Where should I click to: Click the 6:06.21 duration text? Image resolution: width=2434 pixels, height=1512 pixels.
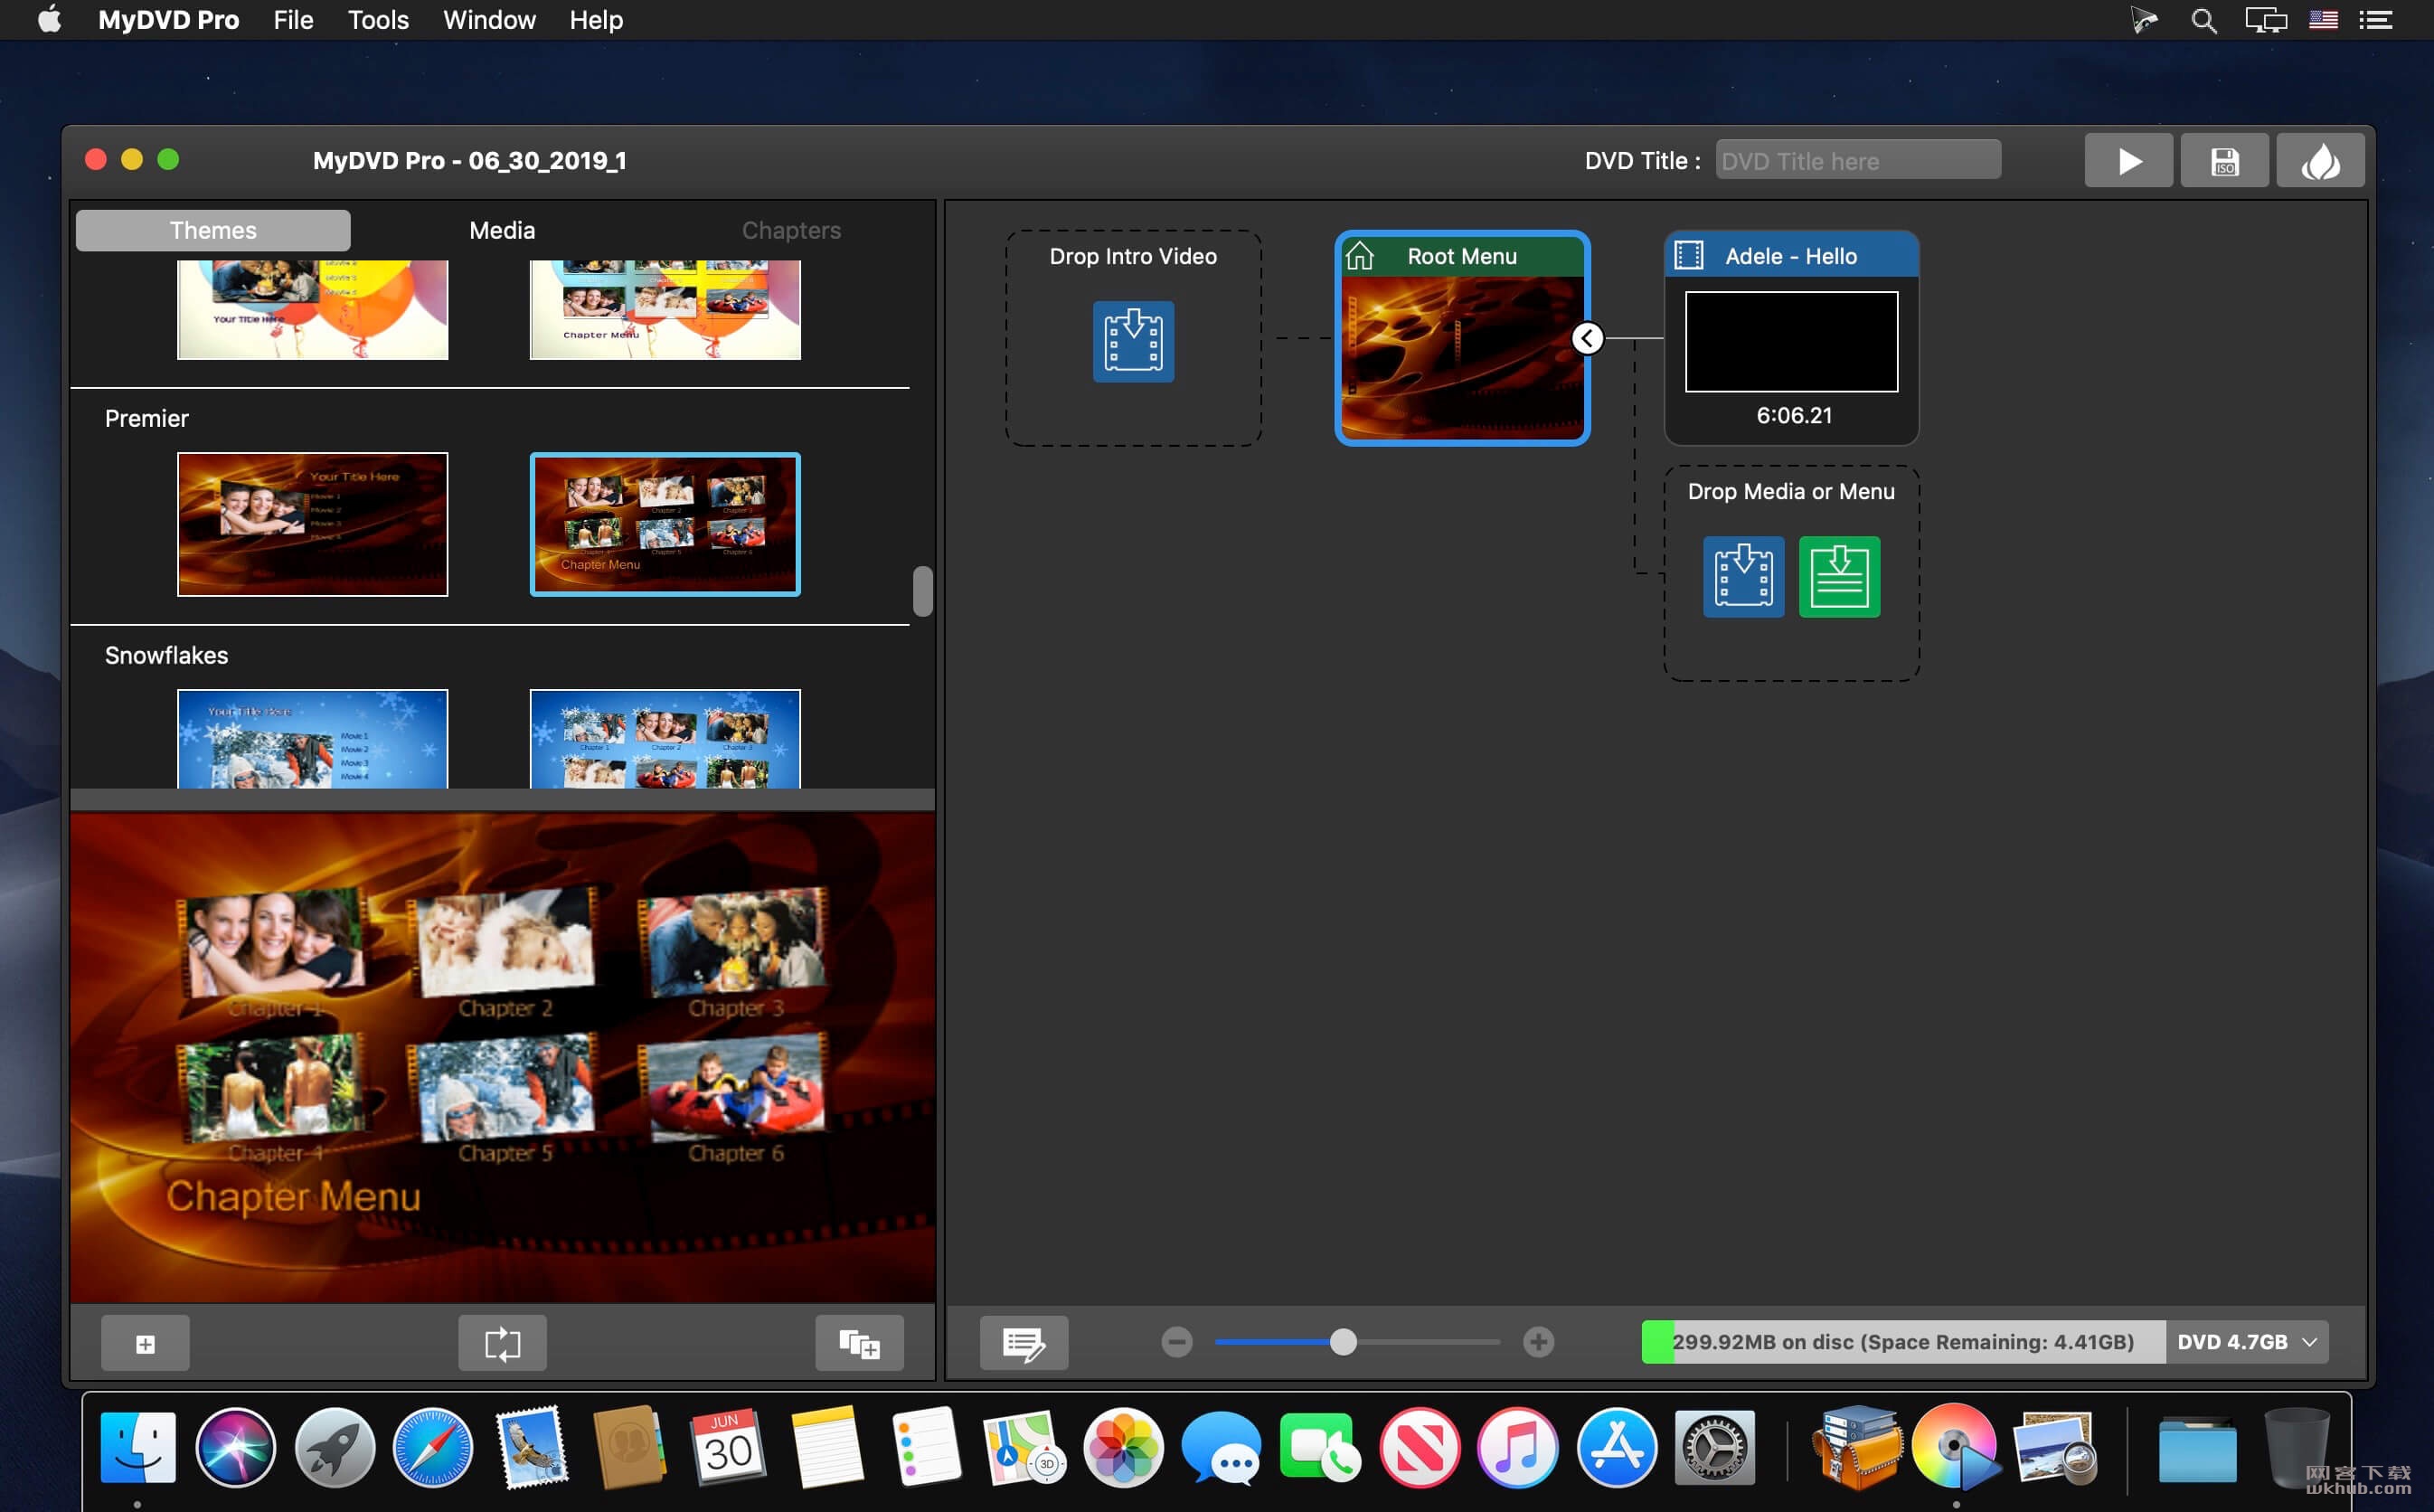tap(1793, 415)
